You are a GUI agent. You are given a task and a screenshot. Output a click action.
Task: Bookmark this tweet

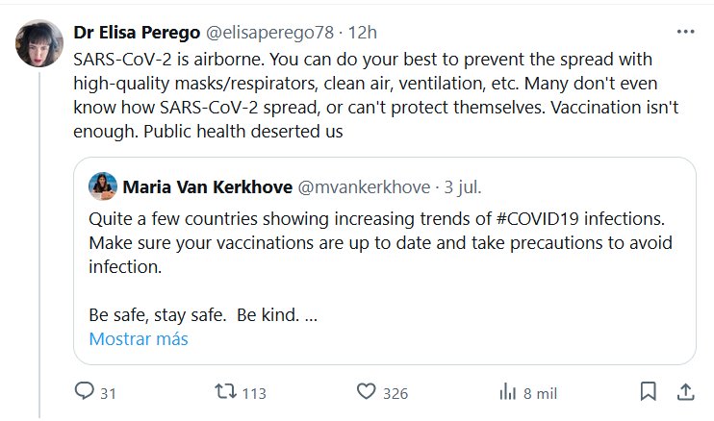tap(649, 392)
